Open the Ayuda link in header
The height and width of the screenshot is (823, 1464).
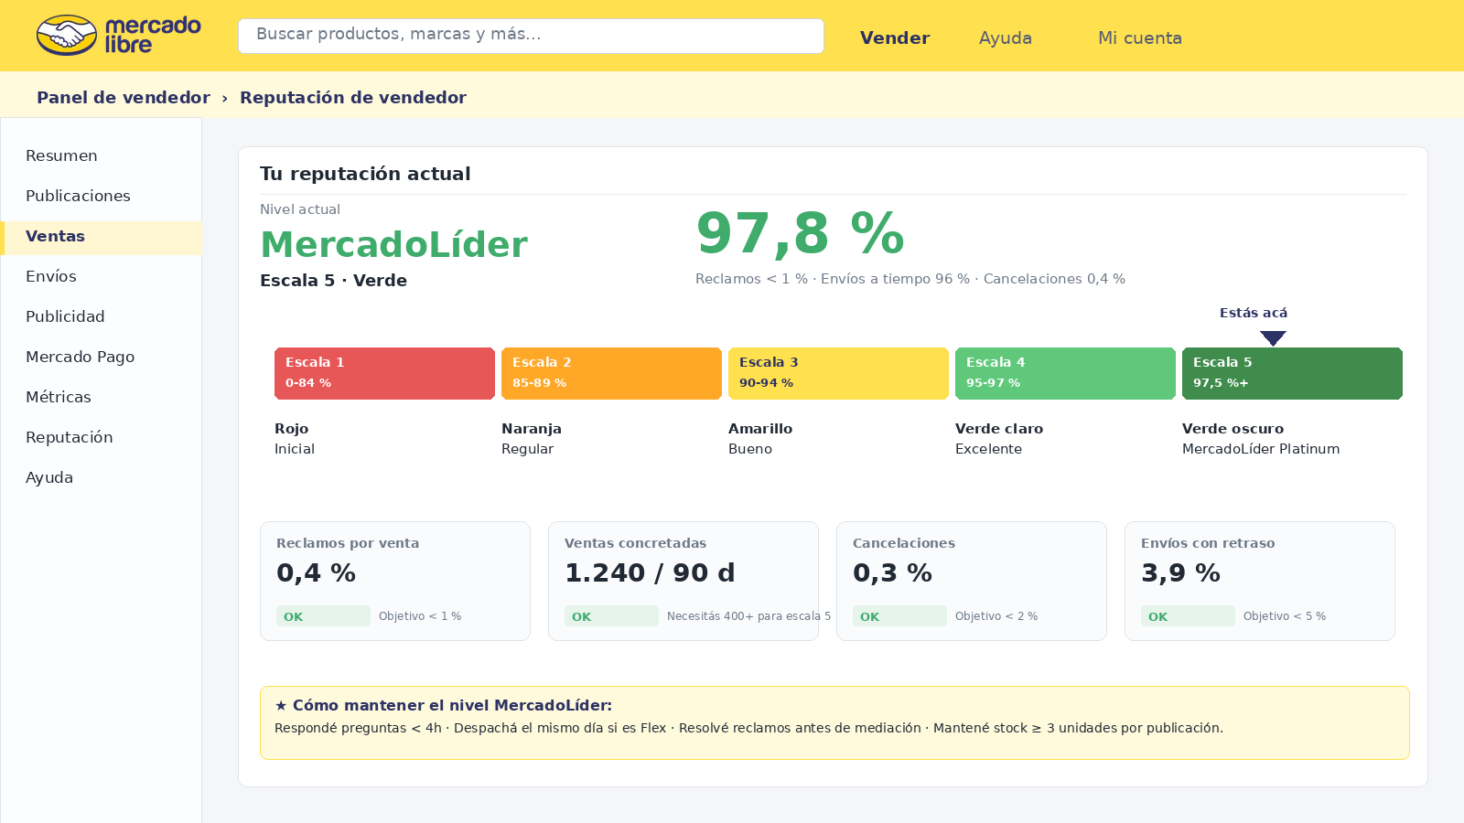tap(1006, 37)
